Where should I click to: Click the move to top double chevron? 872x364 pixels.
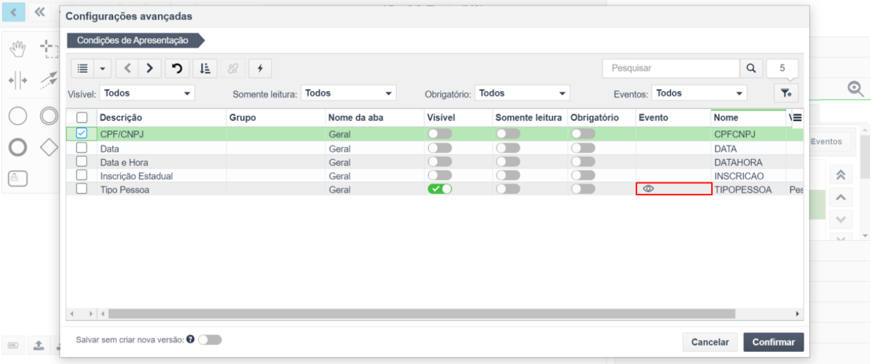coord(842,175)
